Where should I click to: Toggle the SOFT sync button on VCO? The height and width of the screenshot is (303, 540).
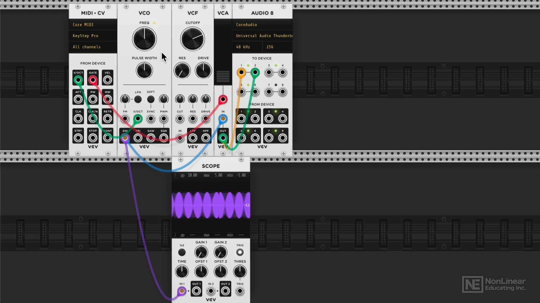pos(151,99)
